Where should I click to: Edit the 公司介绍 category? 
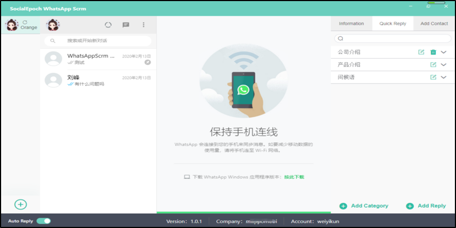coord(421,52)
